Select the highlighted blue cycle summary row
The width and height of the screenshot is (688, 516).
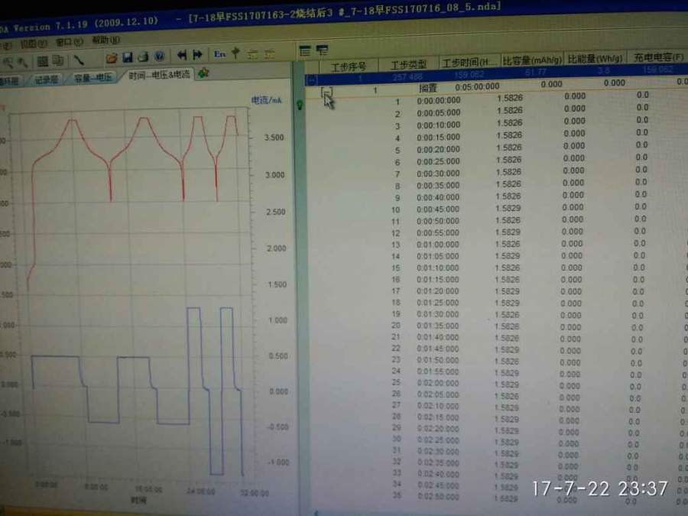tap(496, 73)
